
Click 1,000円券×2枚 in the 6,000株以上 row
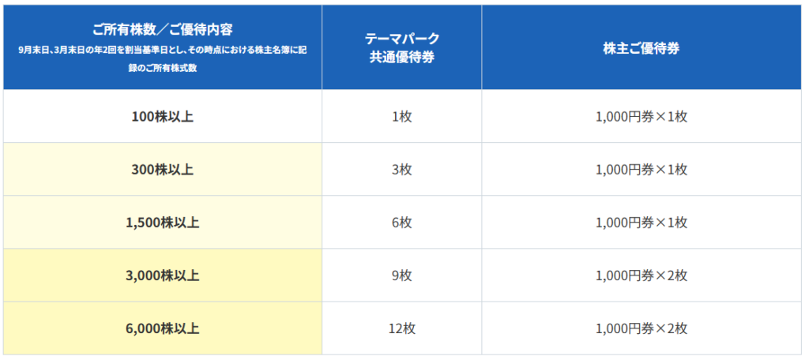[642, 328]
